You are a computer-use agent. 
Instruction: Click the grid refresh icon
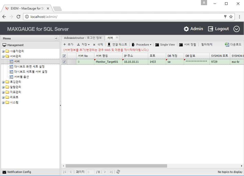coord(118,172)
